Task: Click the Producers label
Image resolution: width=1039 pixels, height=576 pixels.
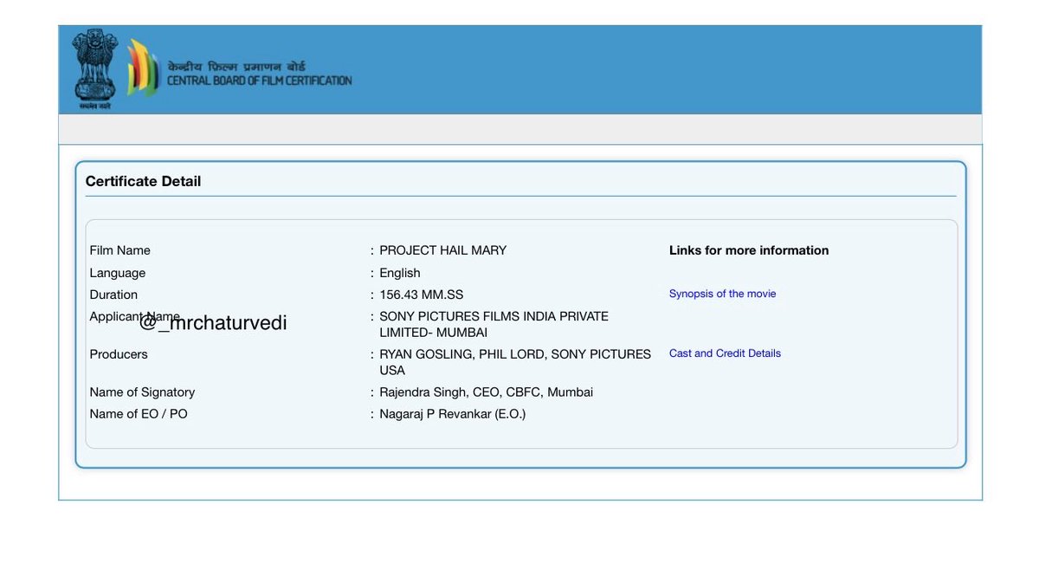Action: (x=119, y=354)
